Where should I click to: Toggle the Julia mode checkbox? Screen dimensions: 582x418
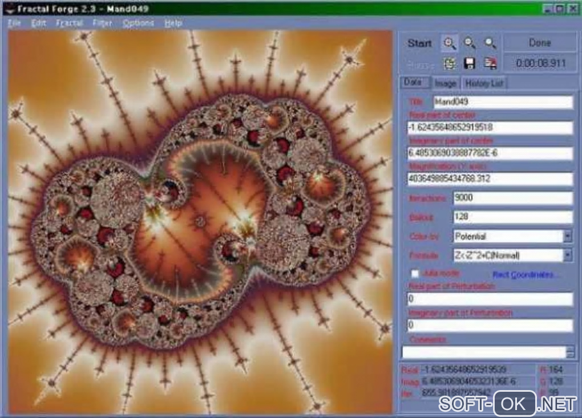click(x=415, y=274)
